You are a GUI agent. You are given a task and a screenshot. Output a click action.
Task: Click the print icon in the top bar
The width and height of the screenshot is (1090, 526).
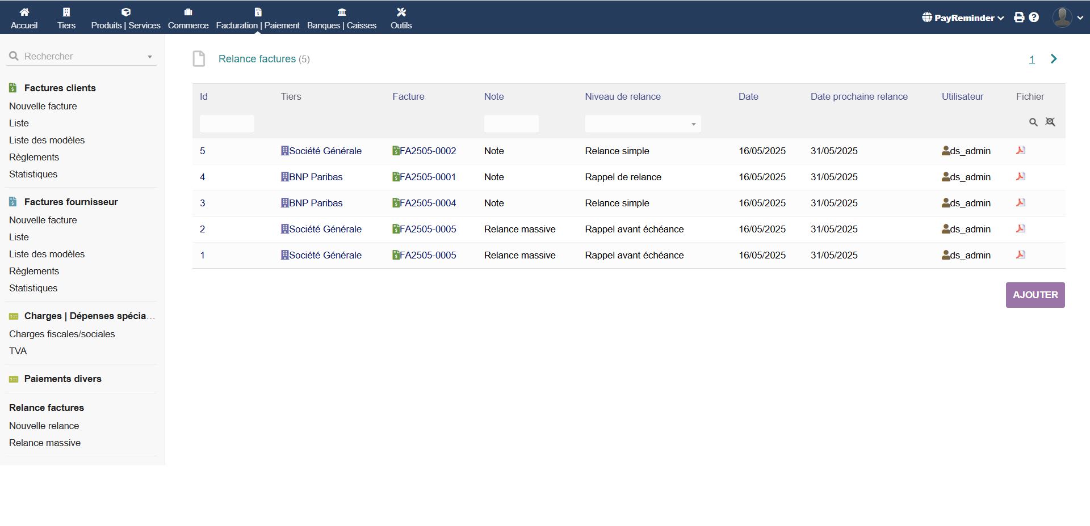point(1019,18)
